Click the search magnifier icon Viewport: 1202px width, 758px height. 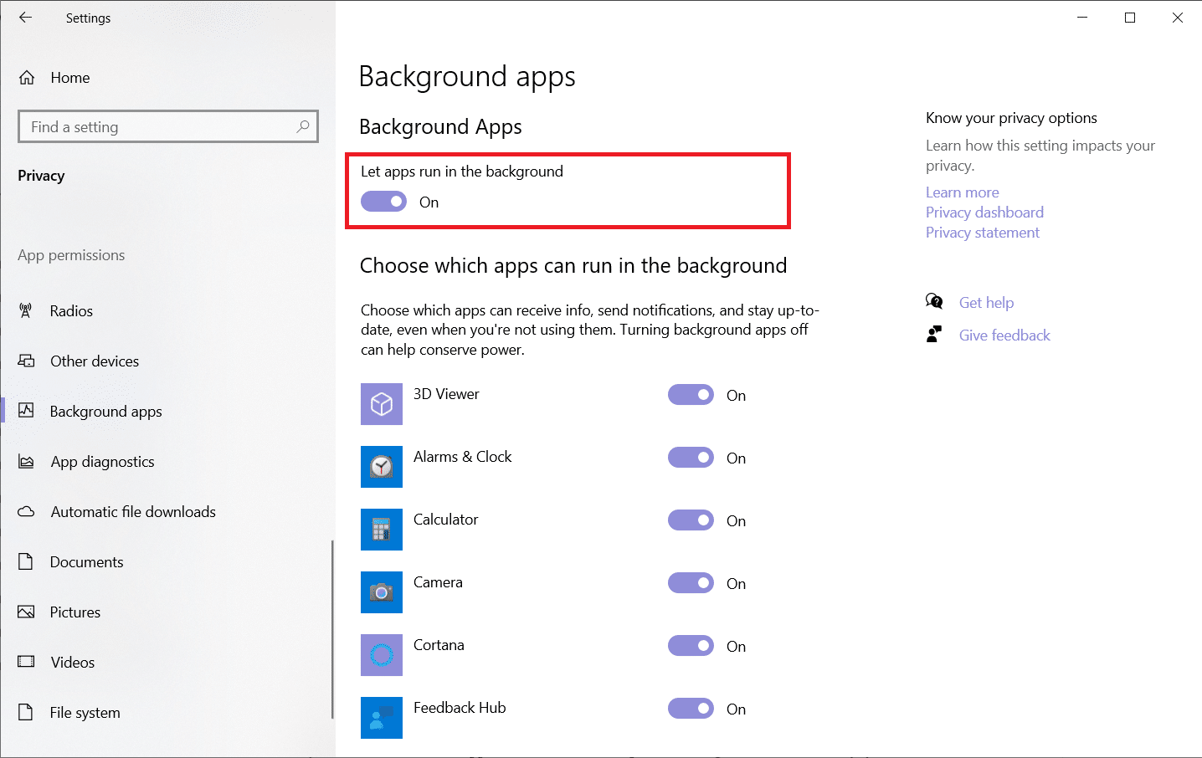pos(303,126)
